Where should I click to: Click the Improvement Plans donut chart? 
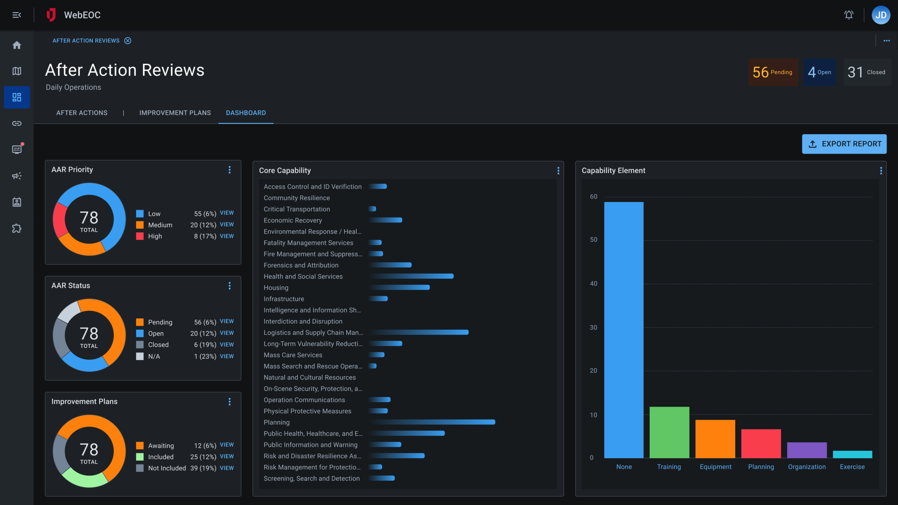pos(89,451)
